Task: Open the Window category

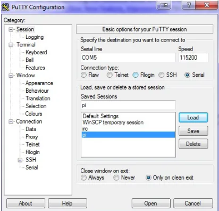Action: click(x=26, y=75)
